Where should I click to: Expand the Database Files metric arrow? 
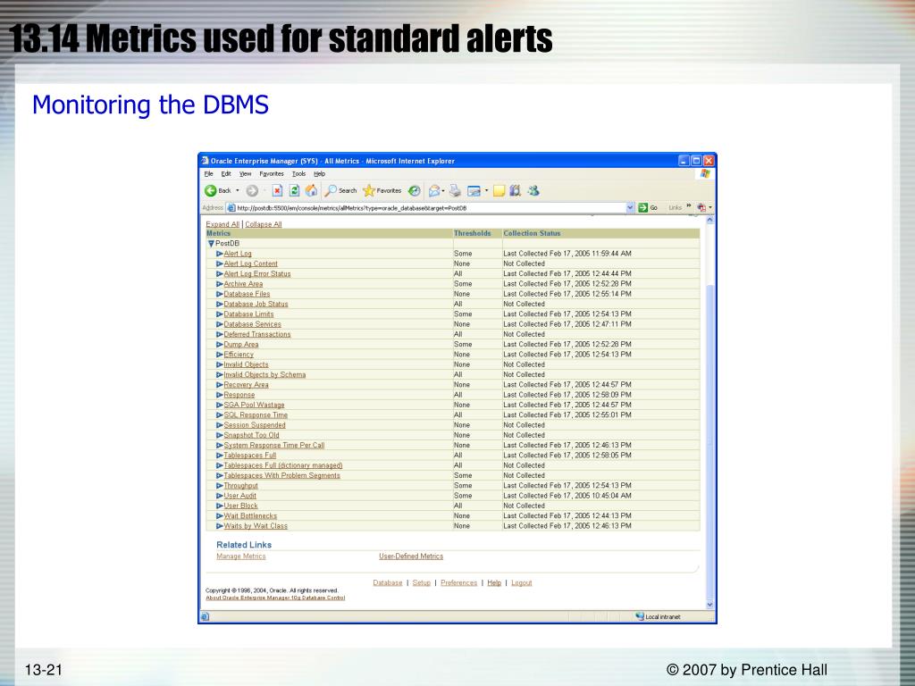pyautogui.click(x=220, y=294)
